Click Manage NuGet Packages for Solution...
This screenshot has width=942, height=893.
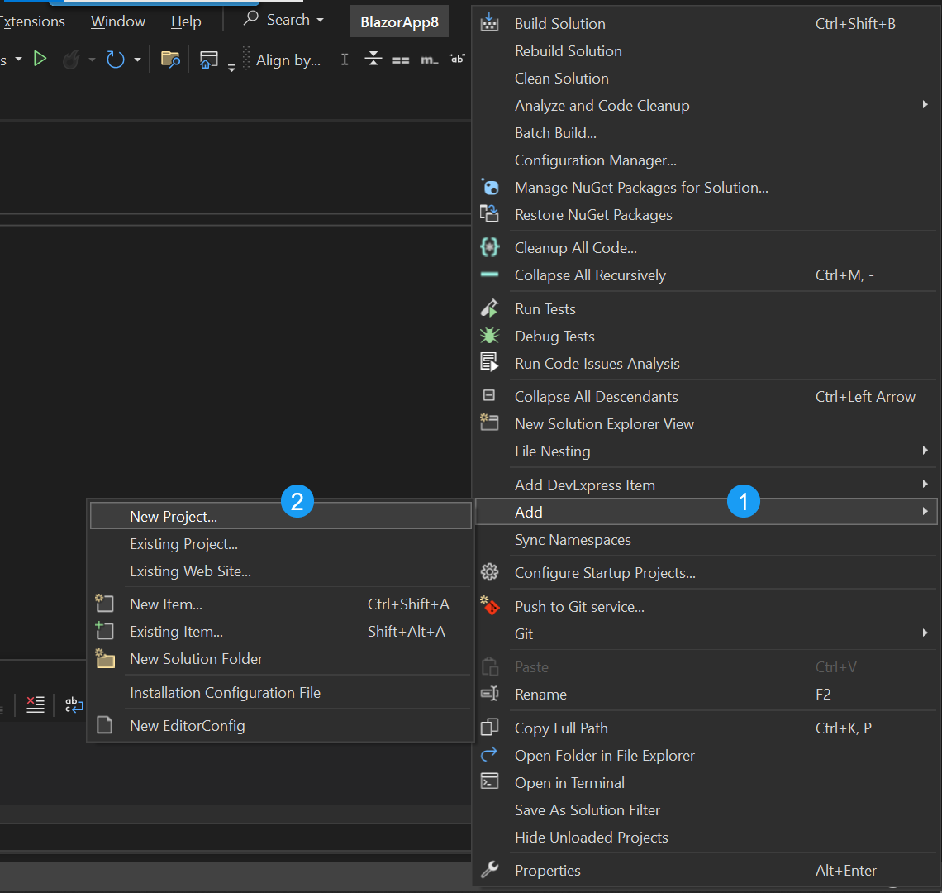(706, 188)
